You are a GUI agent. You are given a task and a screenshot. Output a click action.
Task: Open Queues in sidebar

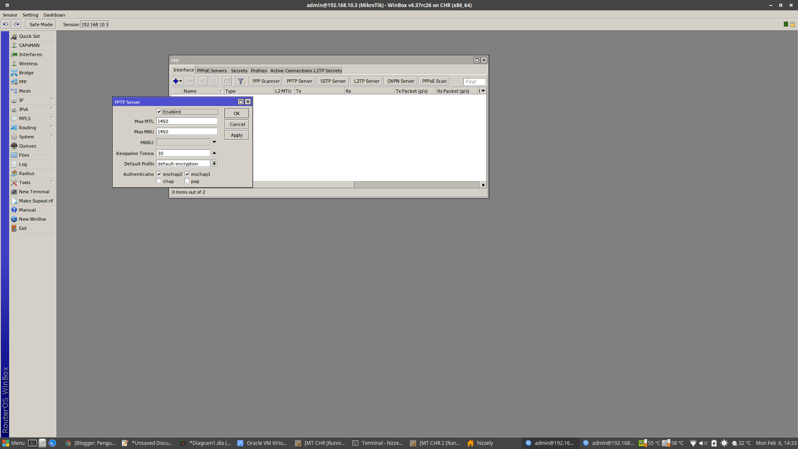click(33, 146)
